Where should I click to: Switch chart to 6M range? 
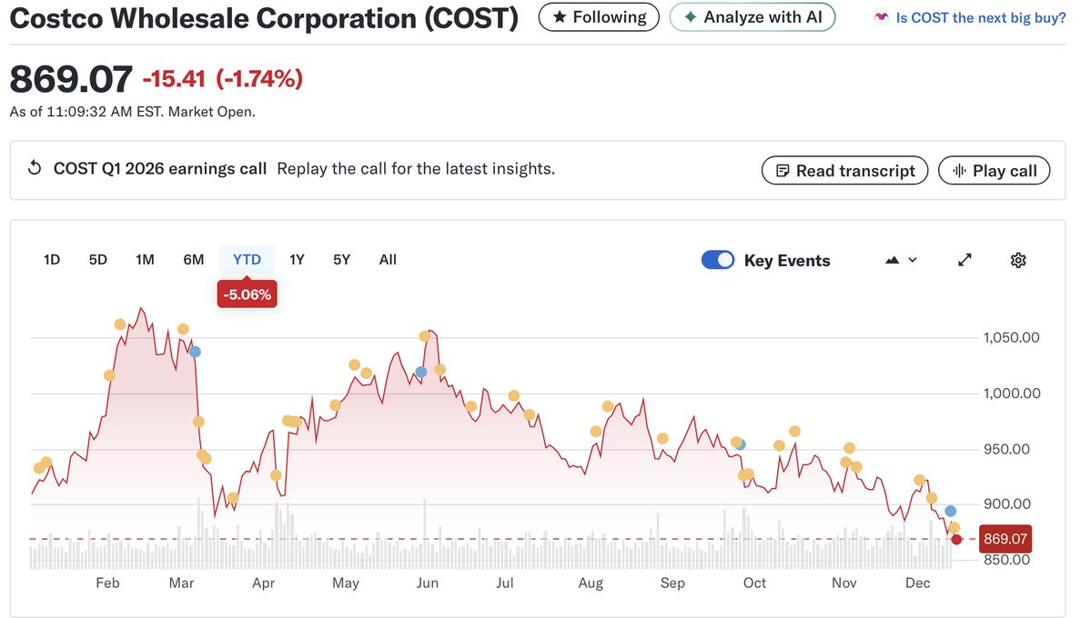point(194,260)
